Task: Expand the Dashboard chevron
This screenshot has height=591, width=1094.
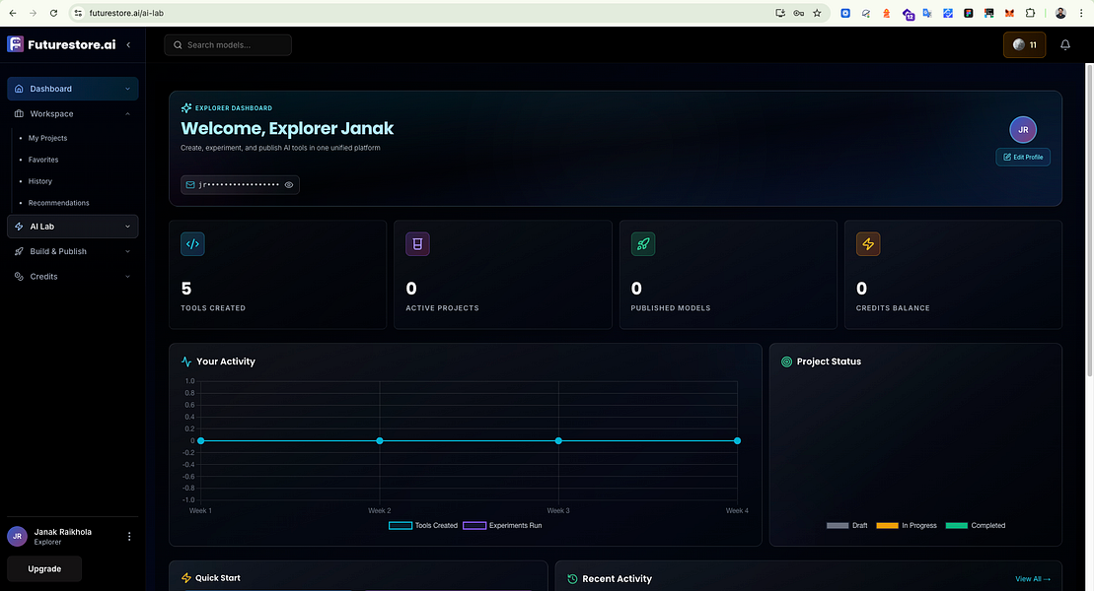Action: (x=127, y=89)
